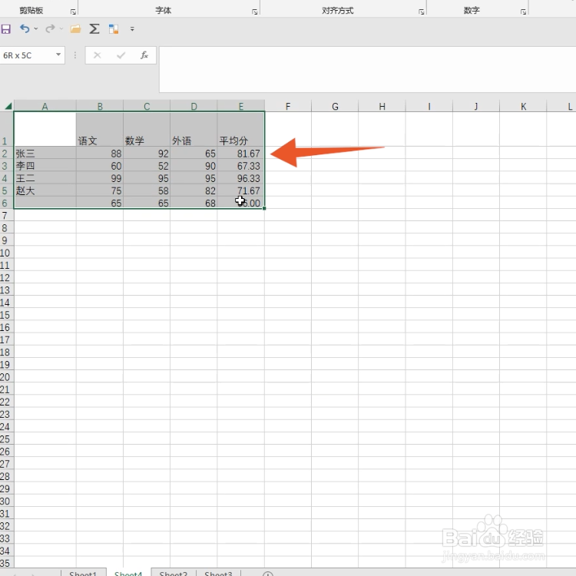Click the cell containing 赵大

(45, 190)
